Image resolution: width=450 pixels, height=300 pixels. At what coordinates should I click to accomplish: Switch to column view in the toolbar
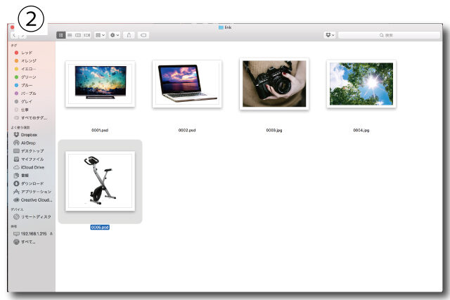(x=78, y=34)
